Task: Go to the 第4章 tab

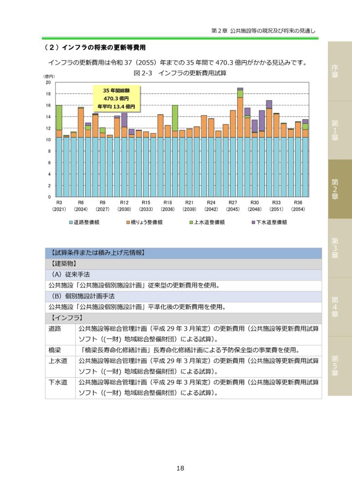Action: 334,307
